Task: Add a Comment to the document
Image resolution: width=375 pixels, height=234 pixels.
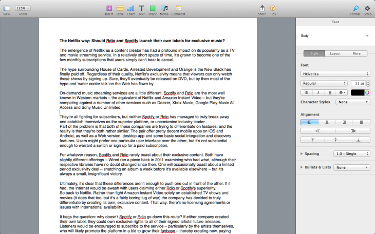Action: click(178, 9)
